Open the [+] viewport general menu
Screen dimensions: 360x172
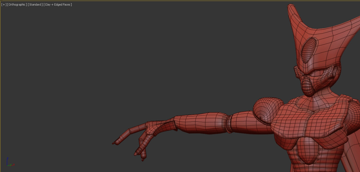(x=4, y=5)
